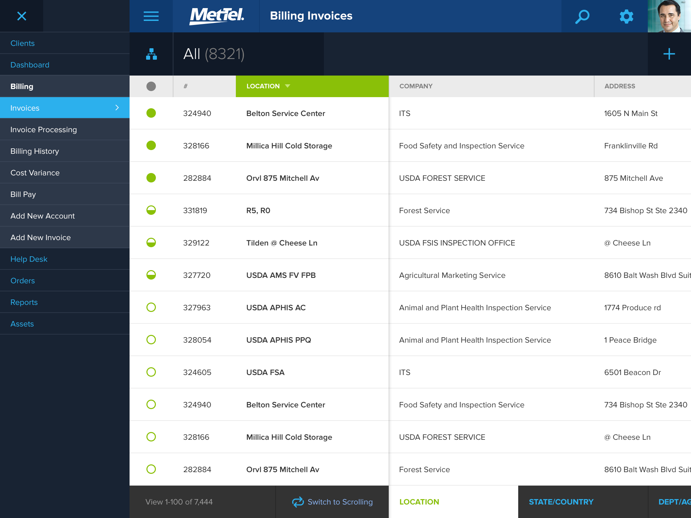Open LOCATION column sort dropdown arrow

point(287,86)
